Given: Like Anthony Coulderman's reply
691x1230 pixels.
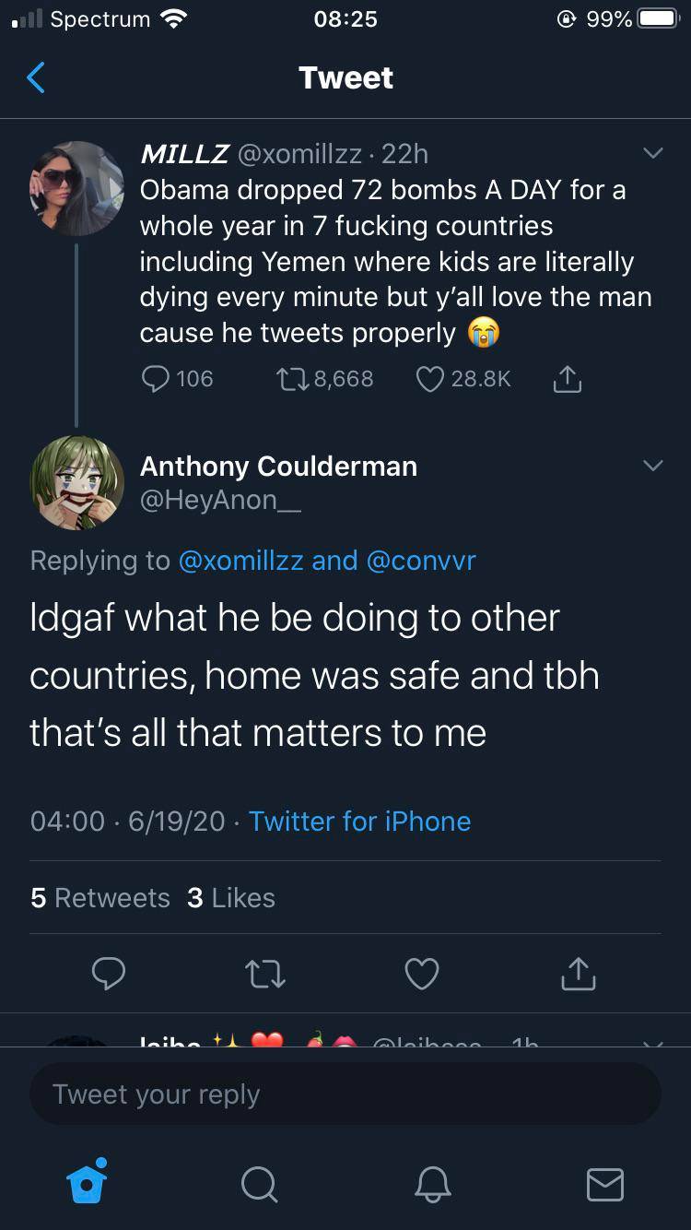Looking at the screenshot, I should [x=422, y=974].
